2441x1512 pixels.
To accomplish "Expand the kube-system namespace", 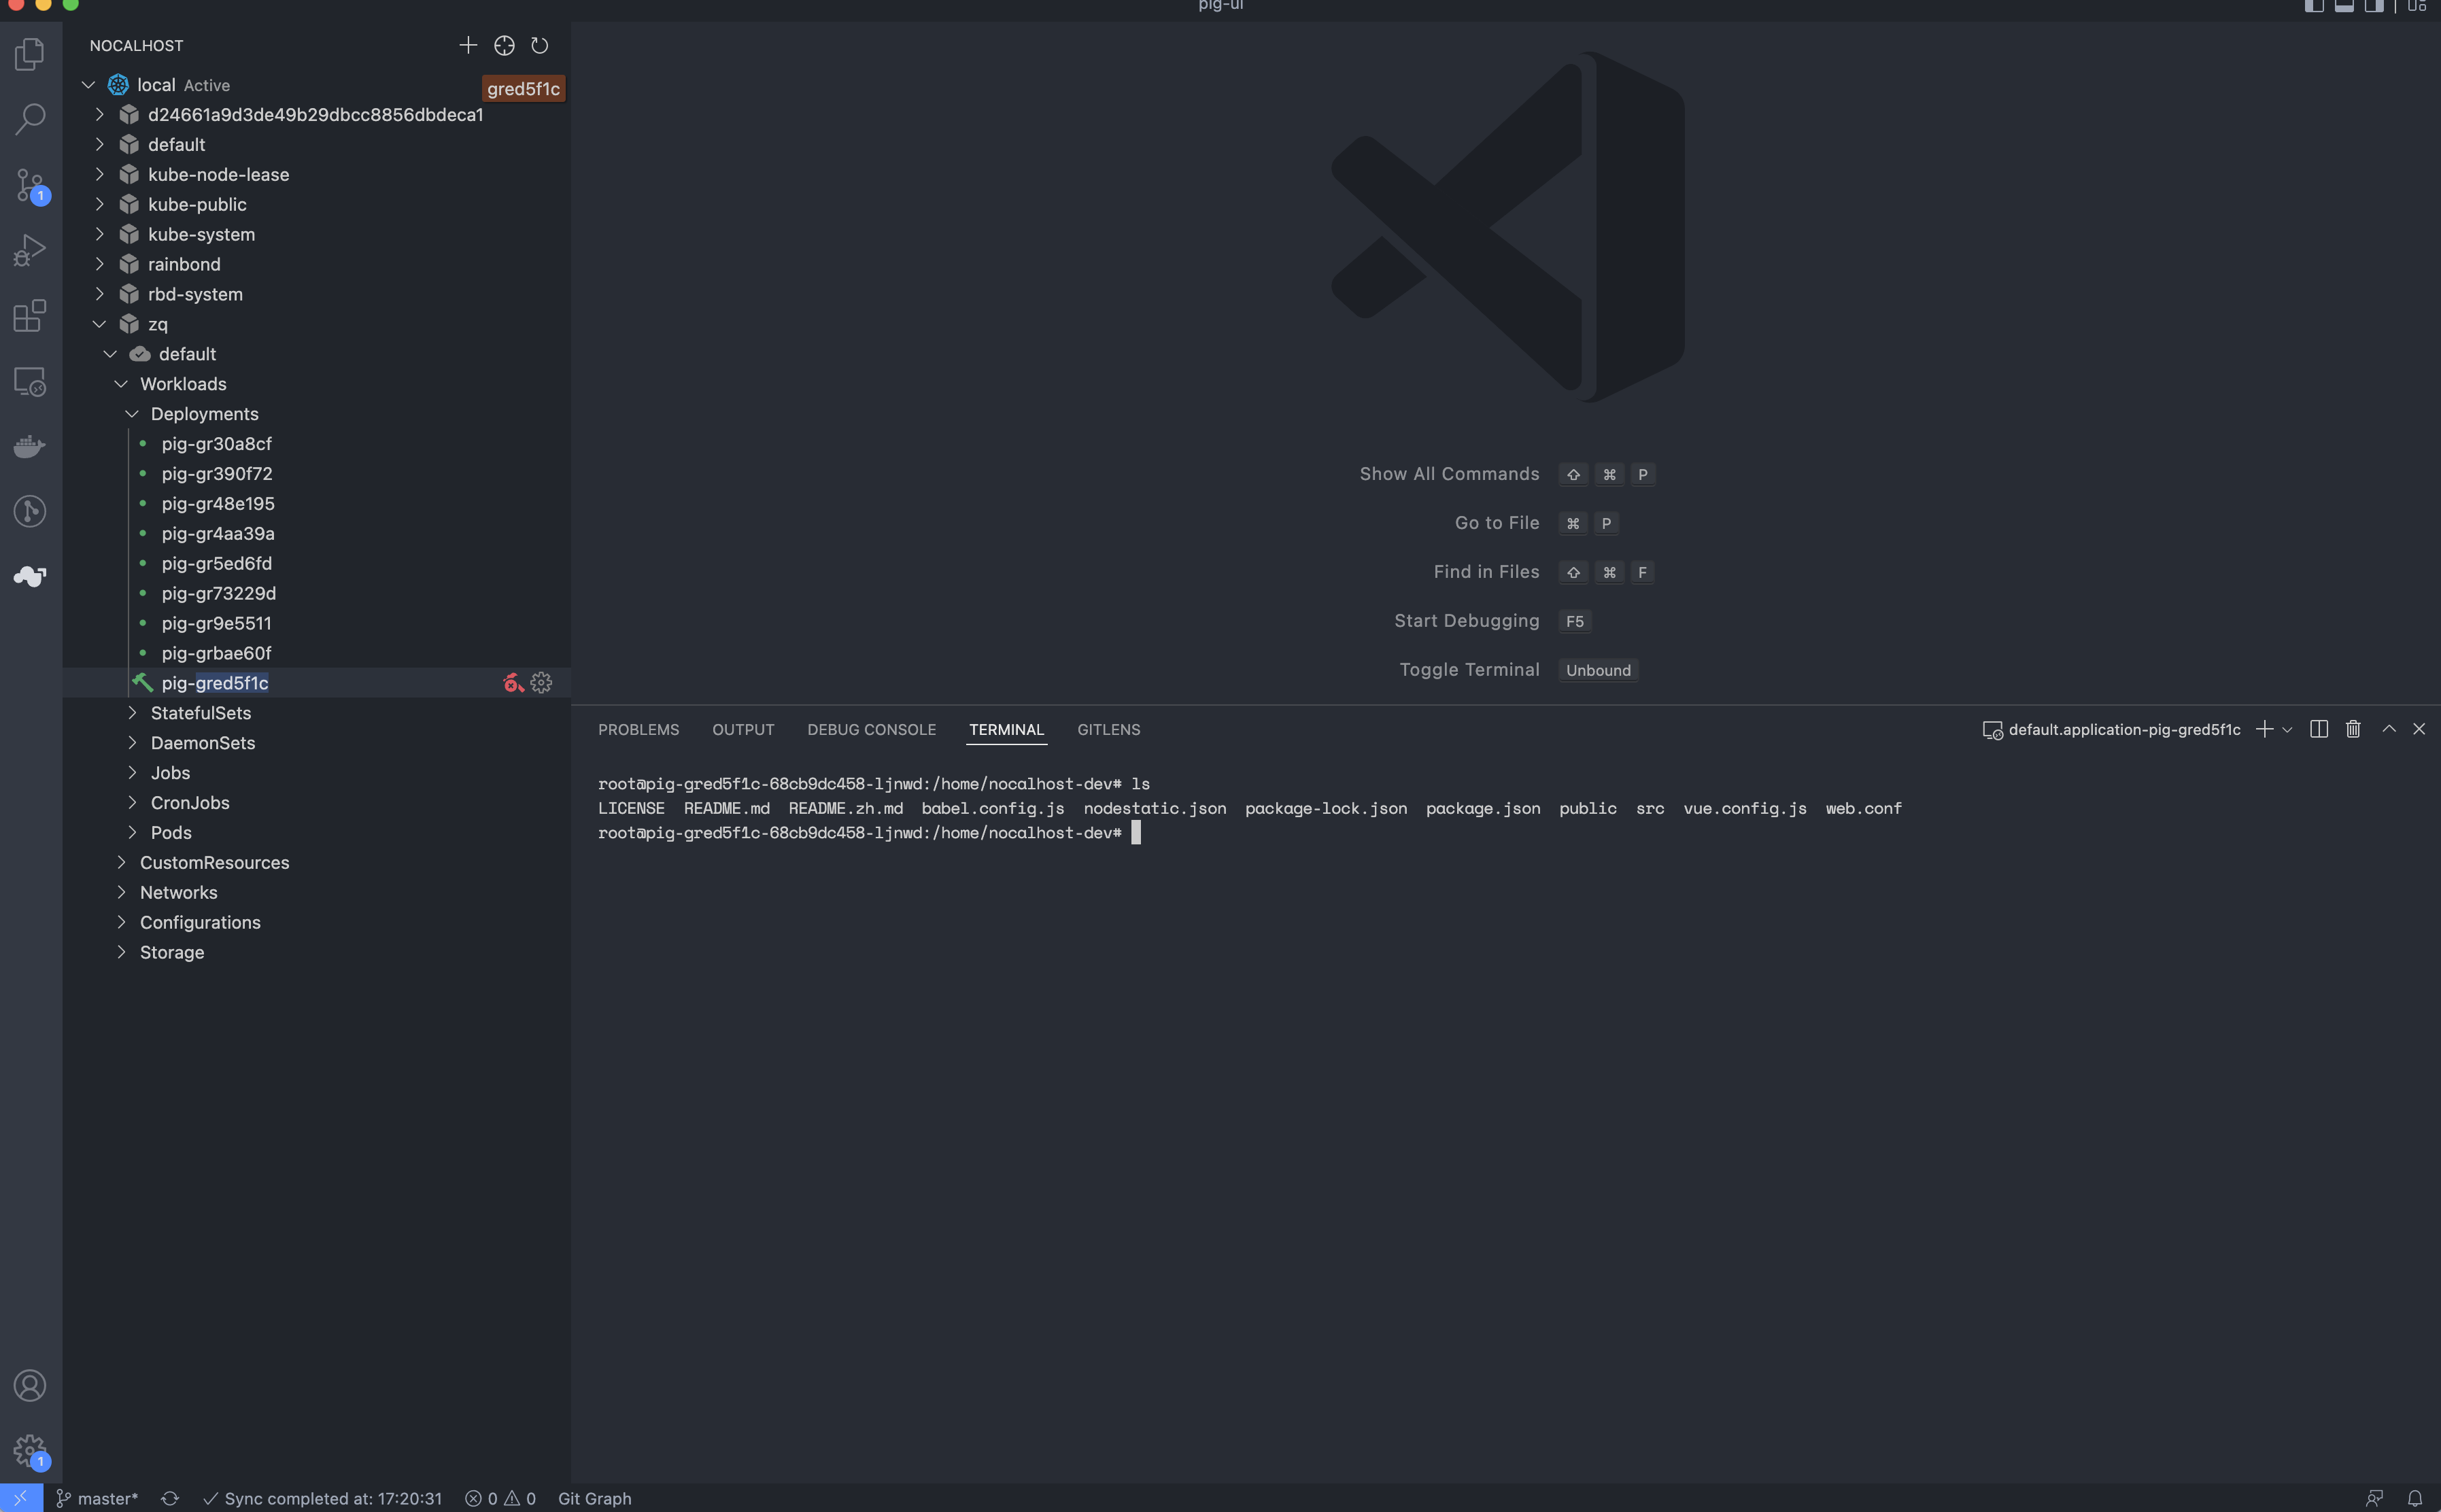I will tap(99, 234).
